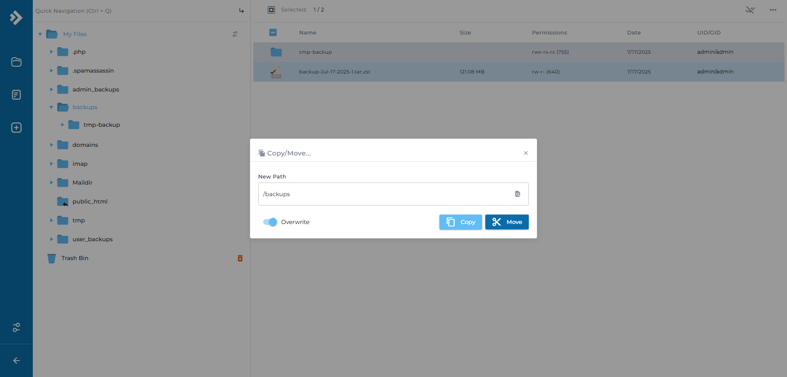Click the Move button

pos(507,222)
